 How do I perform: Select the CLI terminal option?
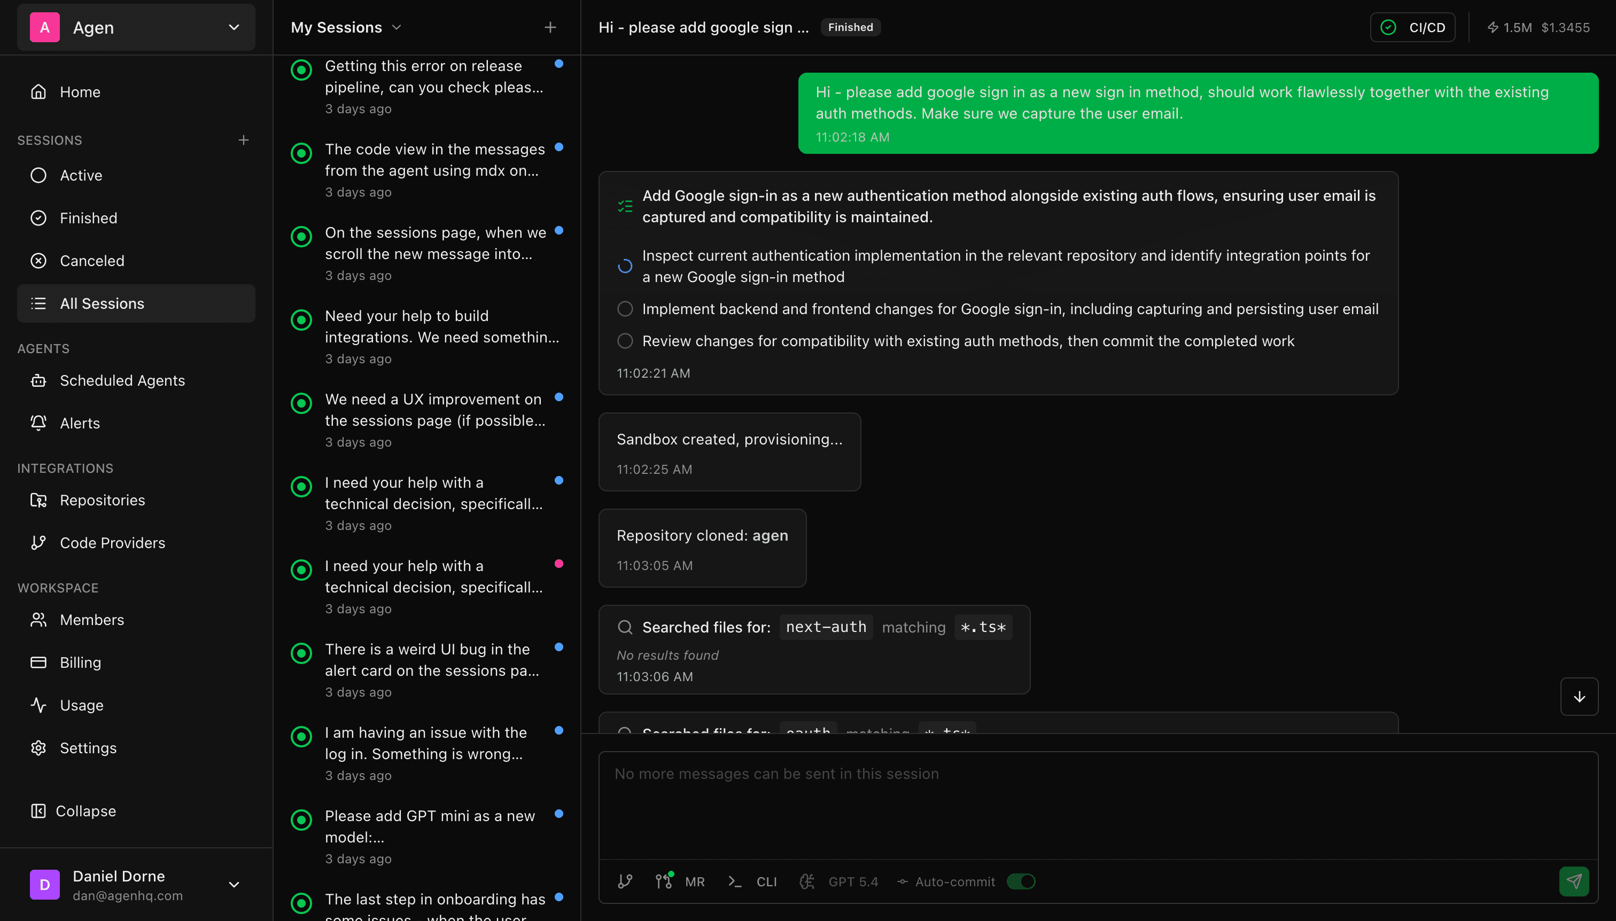point(752,881)
